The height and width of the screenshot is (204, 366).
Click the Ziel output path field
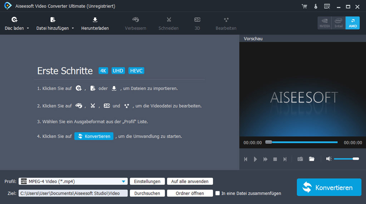[73, 193]
